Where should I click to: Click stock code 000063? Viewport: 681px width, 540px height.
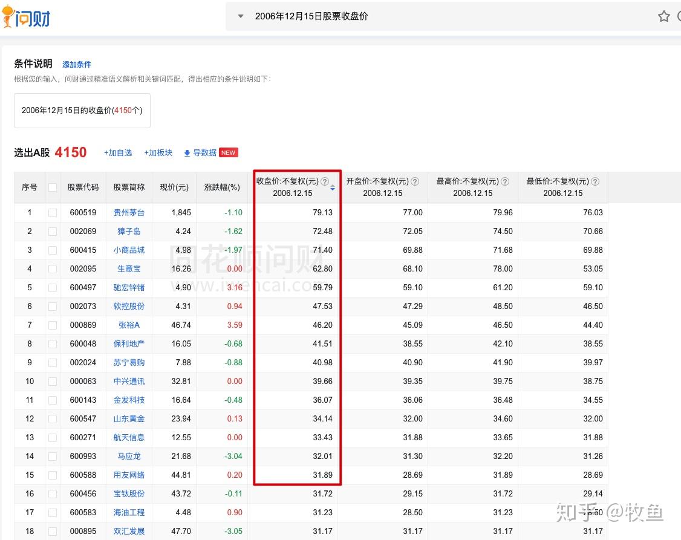tap(83, 381)
